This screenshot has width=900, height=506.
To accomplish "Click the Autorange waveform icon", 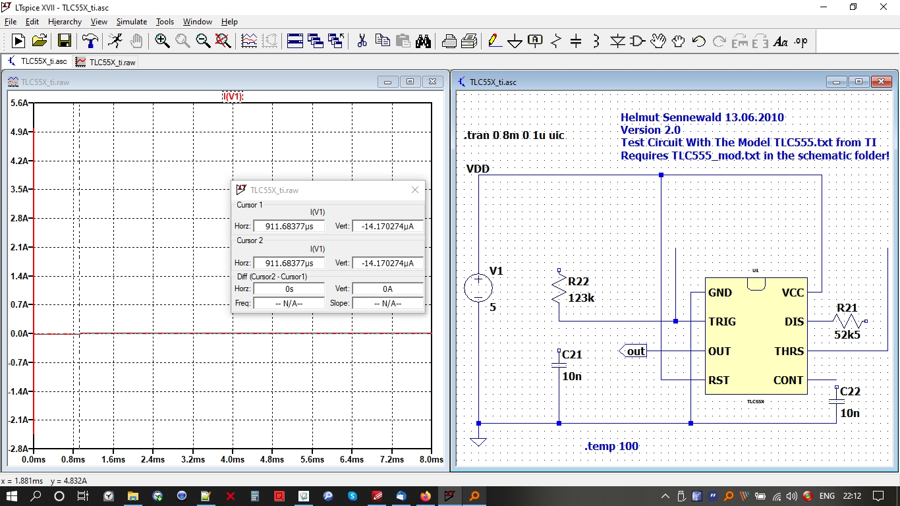I will [x=249, y=41].
